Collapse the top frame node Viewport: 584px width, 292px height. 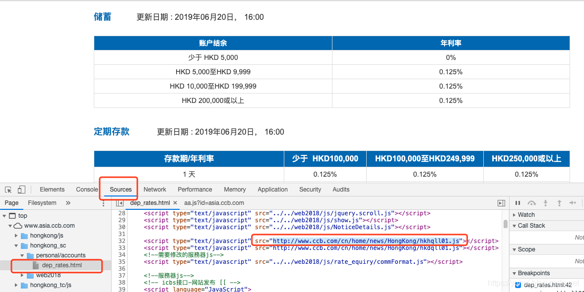pos(4,216)
